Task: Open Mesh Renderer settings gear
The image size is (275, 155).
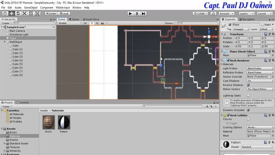Action: (x=273, y=60)
